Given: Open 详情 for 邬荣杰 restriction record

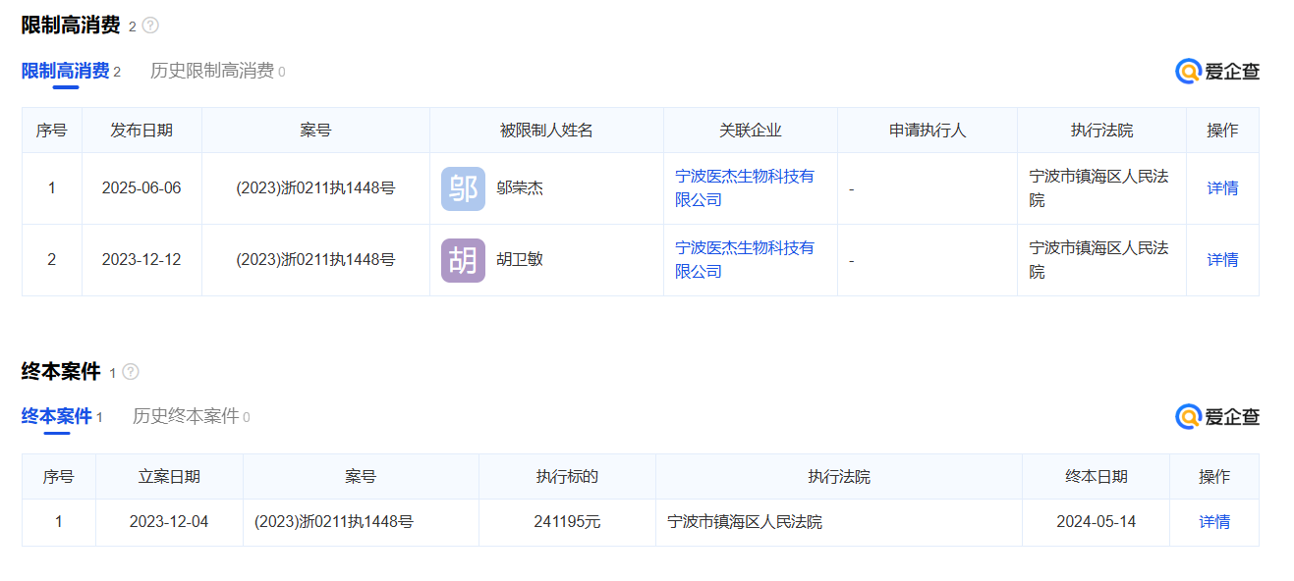Looking at the screenshot, I should coord(1222,188).
